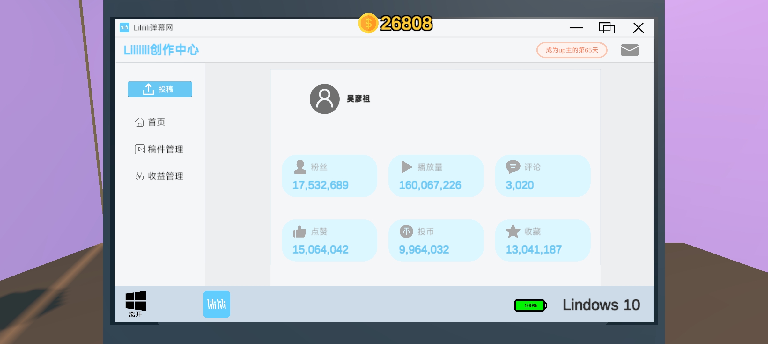Click the comment bubble 评论 icon
Image resolution: width=768 pixels, height=344 pixels.
click(513, 167)
